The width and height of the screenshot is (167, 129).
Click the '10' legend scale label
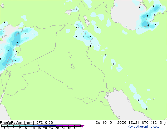coord(33,128)
